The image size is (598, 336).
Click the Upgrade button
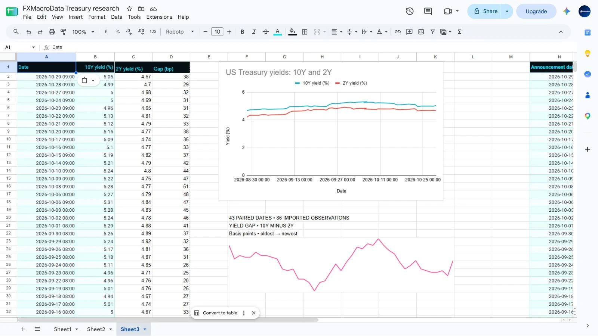pos(536,11)
